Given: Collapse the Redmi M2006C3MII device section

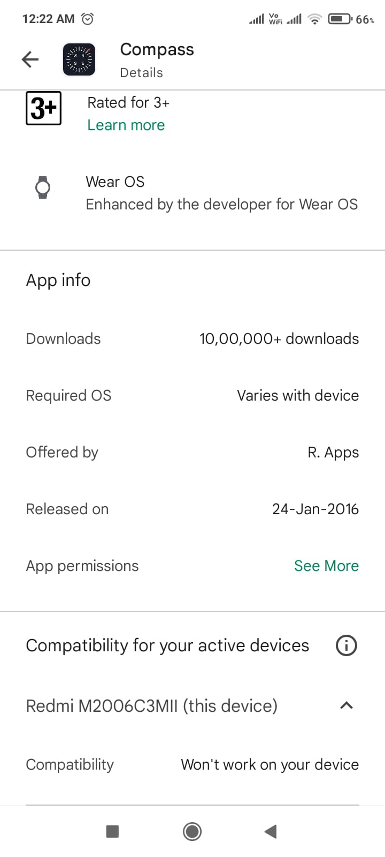Looking at the screenshot, I should pos(346,705).
